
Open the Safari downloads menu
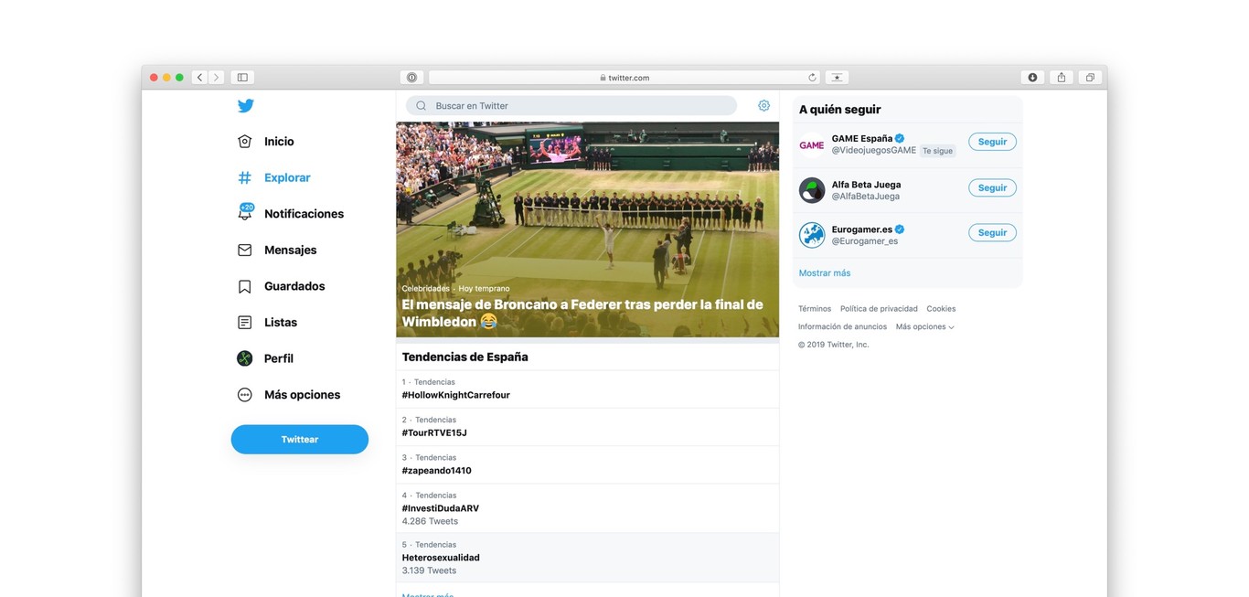(1032, 77)
